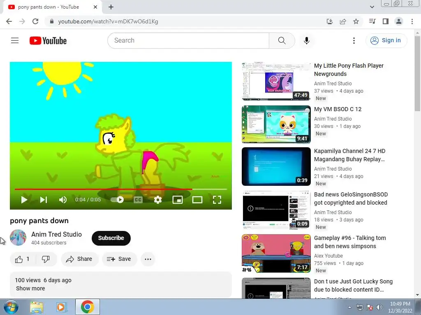
Task: Open a new browser tab
Action: pyautogui.click(x=111, y=7)
